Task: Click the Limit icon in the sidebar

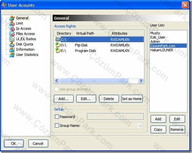Action: pyautogui.click(x=12, y=23)
